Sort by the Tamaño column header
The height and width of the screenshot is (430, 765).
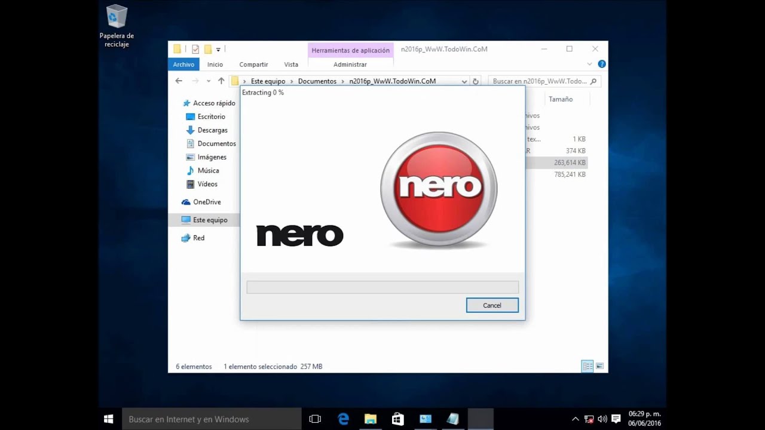click(561, 99)
